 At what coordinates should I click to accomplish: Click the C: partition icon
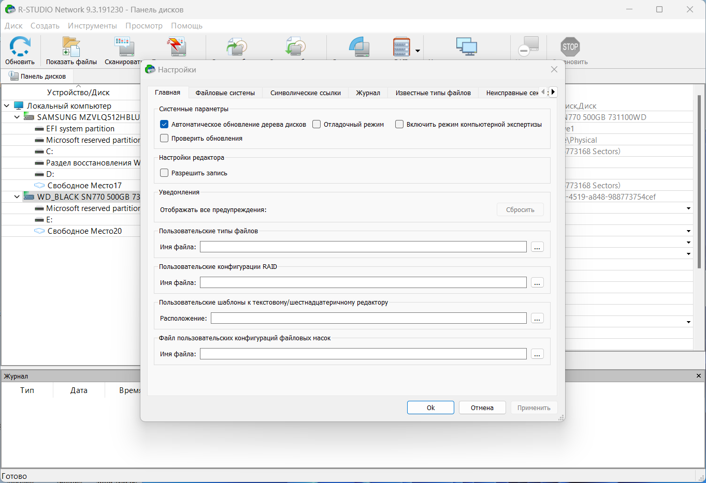tap(39, 152)
